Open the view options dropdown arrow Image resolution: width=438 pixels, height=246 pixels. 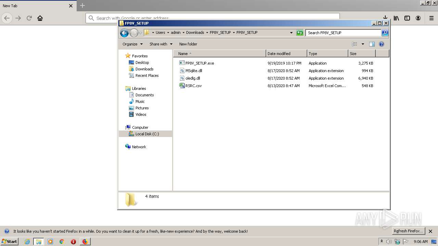[363, 44]
